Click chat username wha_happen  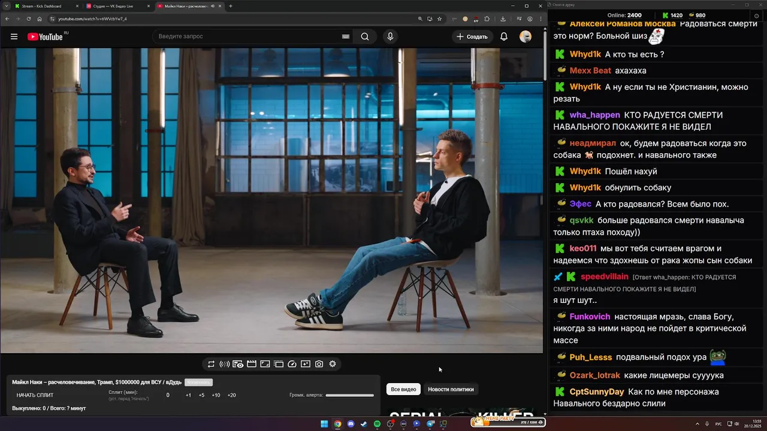click(595, 115)
